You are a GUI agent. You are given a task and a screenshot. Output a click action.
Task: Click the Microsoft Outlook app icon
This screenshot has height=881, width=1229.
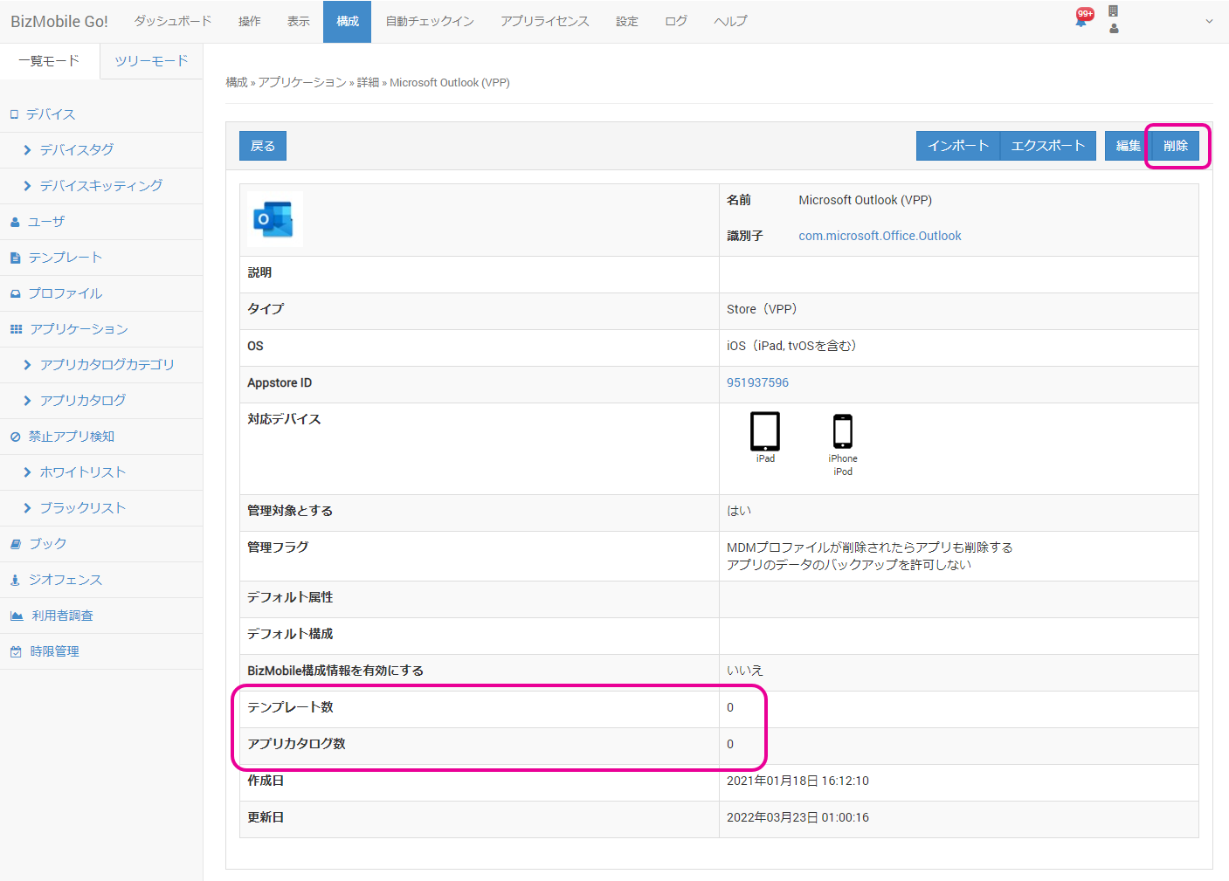coord(274,219)
